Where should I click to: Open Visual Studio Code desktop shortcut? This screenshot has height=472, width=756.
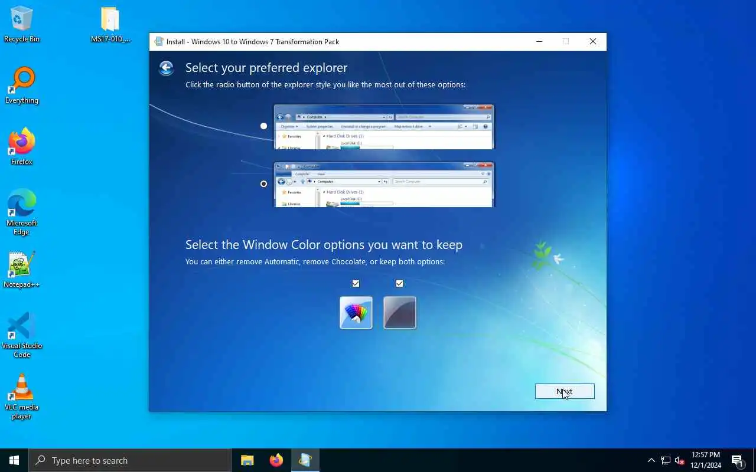[x=22, y=335]
